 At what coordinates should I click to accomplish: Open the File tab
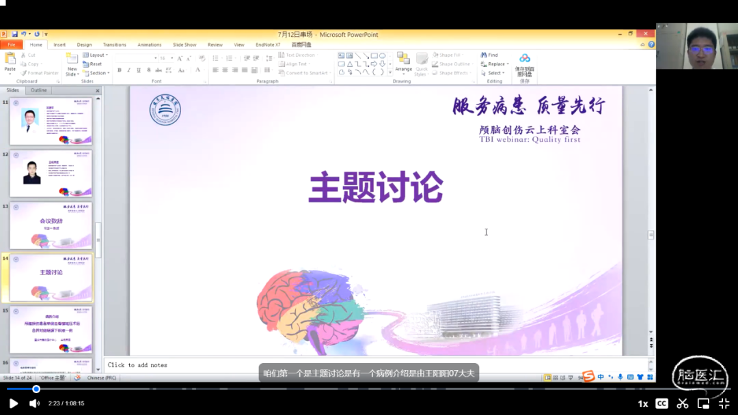(12, 44)
